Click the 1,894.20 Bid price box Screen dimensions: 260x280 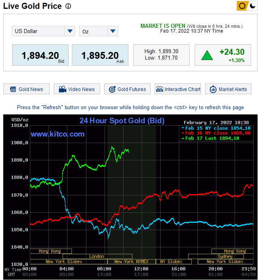pos(40,55)
